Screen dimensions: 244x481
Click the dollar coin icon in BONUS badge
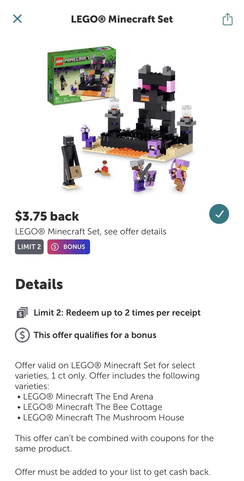[55, 247]
